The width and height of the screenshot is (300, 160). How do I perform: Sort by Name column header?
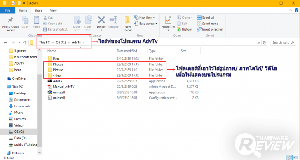[x=52, y=51]
